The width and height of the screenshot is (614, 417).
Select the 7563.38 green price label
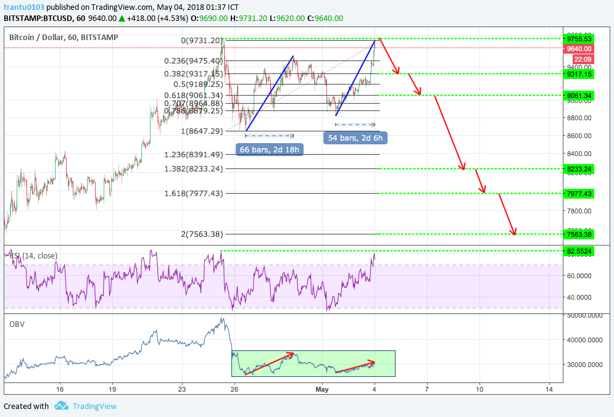pyautogui.click(x=579, y=234)
